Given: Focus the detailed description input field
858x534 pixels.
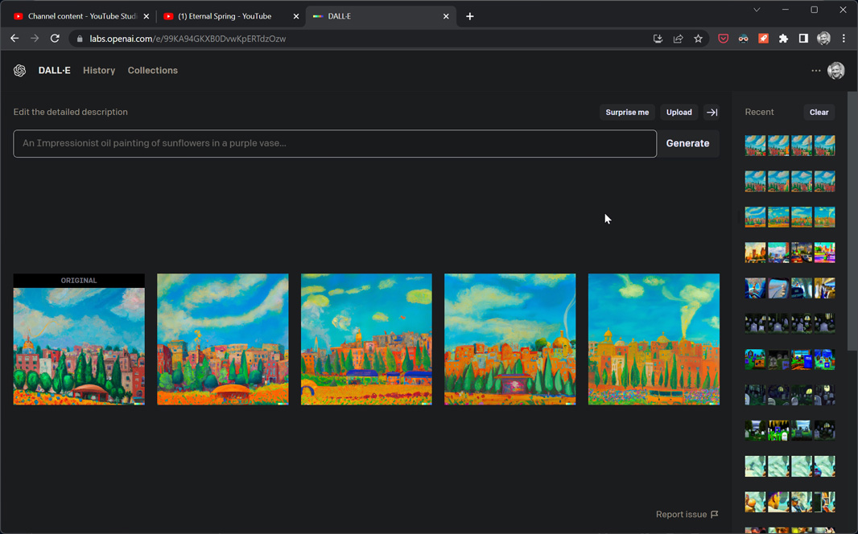Looking at the screenshot, I should click(x=335, y=144).
